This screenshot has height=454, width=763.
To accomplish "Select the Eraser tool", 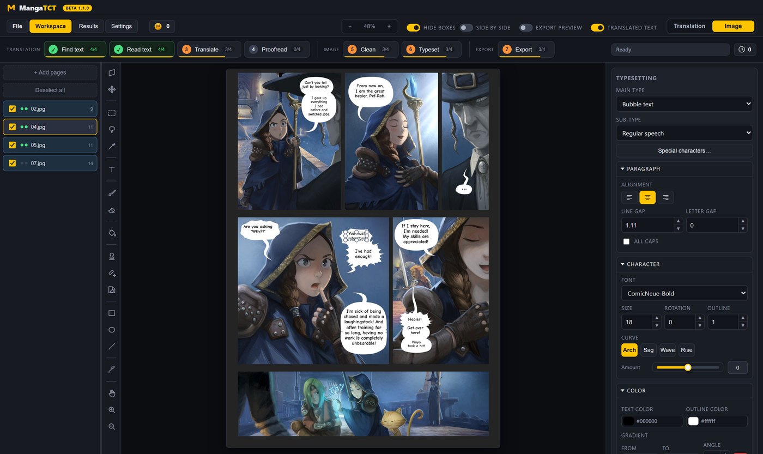I will point(112,210).
